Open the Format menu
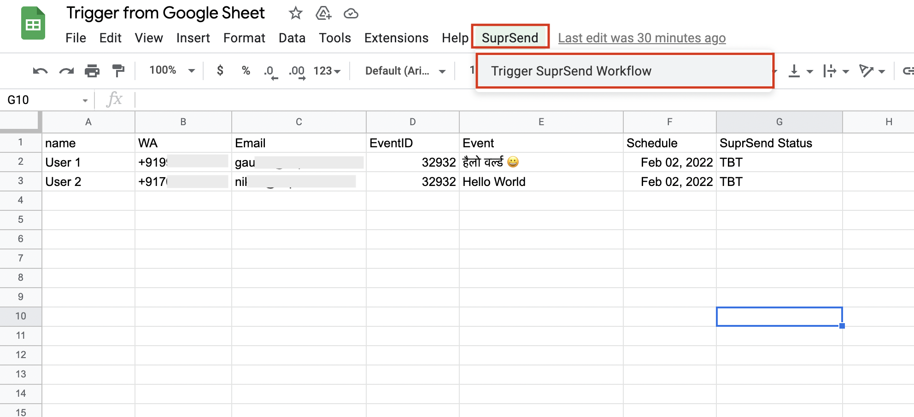914x417 pixels. coord(244,38)
